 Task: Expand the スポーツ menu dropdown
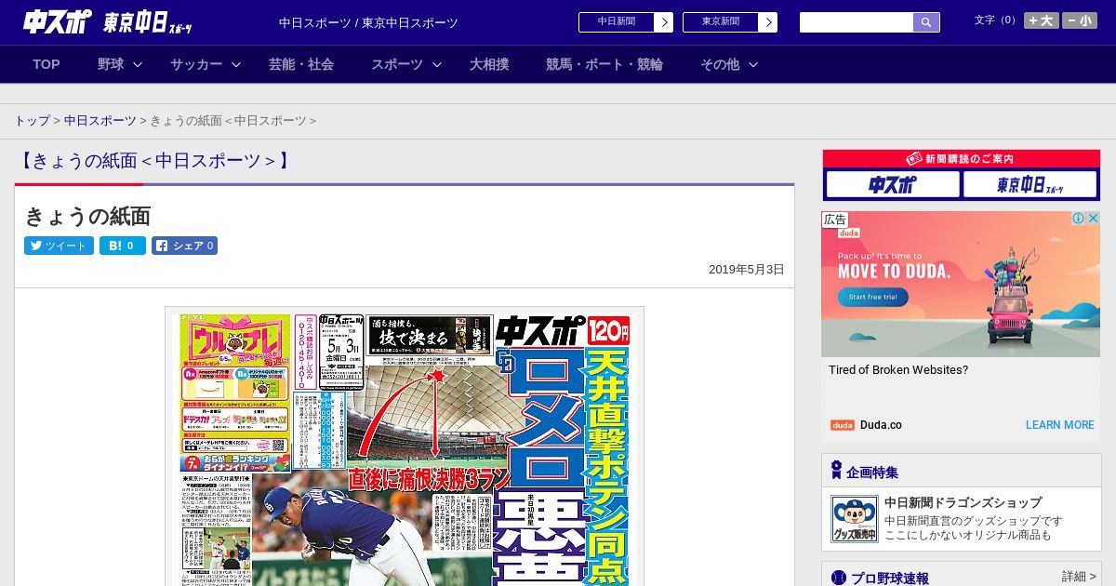(406, 64)
